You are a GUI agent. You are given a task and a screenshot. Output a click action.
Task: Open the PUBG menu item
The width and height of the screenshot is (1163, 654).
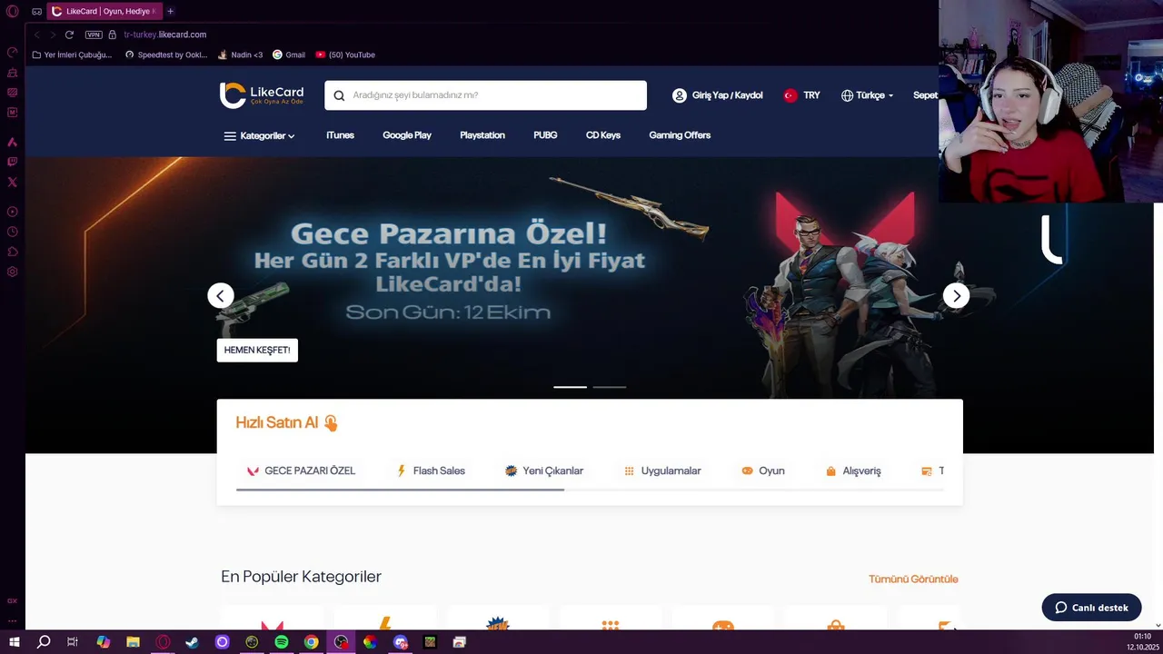pos(545,135)
